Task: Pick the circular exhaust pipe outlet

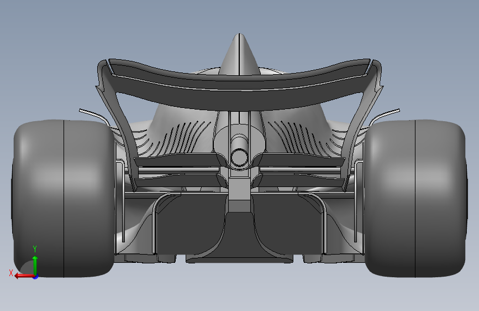Action: click(239, 158)
